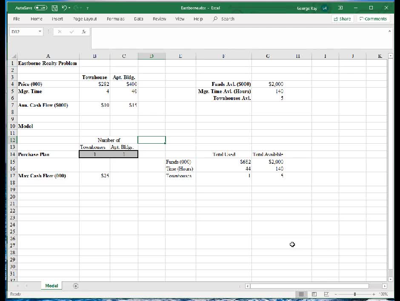Viewport: 400px width, 301px height.
Task: Maximize the Excel window
Action: (x=371, y=8)
